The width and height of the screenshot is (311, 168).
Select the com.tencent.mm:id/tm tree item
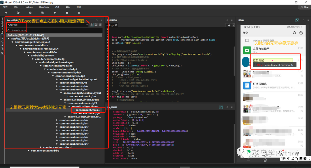point(81,96)
